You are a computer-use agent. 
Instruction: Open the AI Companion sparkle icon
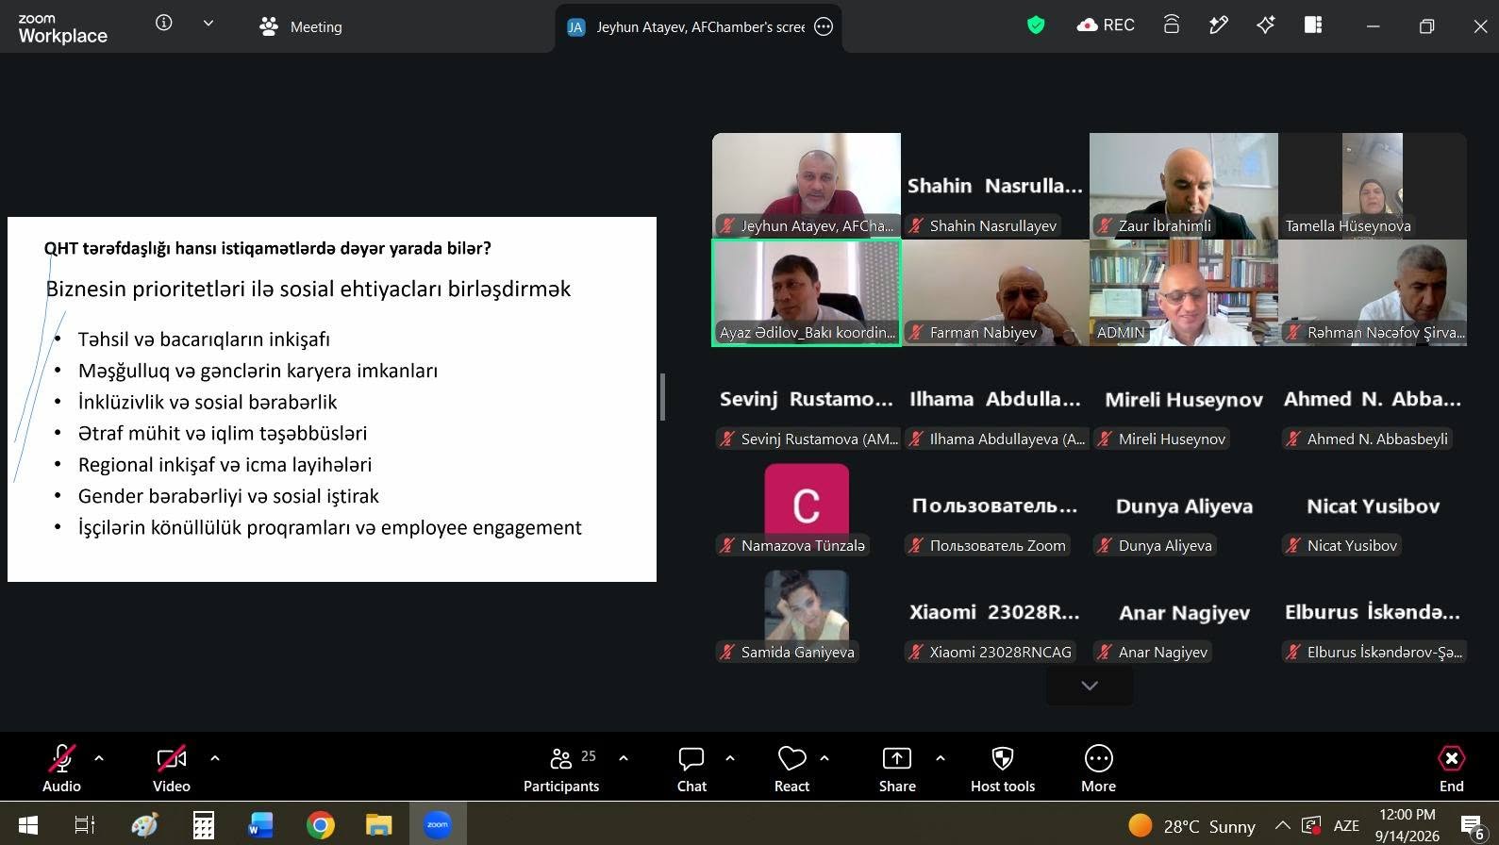[x=1265, y=25]
